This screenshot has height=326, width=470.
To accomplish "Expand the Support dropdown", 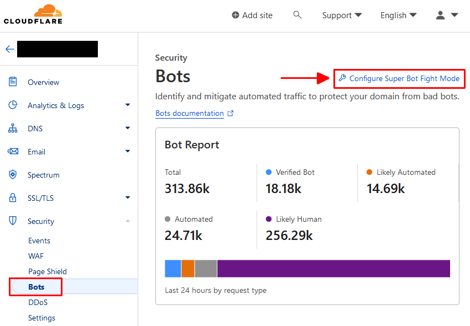I will [342, 15].
